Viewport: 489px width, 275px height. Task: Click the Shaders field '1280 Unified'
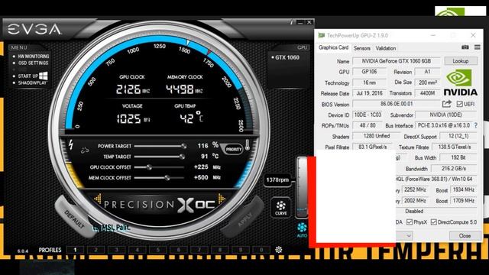[x=377, y=136]
